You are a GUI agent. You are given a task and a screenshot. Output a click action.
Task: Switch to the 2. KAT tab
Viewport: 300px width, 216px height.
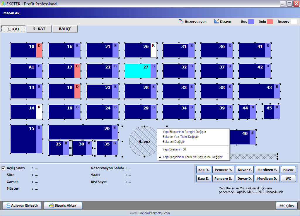coord(39,29)
